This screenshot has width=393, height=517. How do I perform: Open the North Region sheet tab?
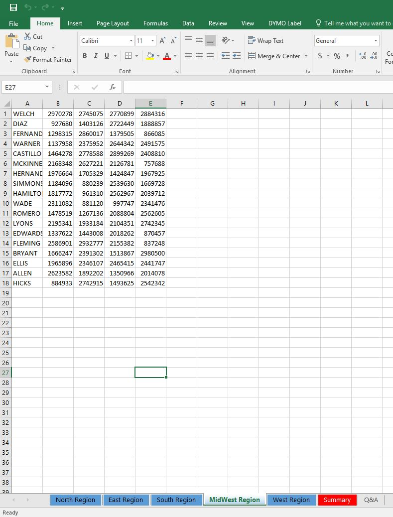point(76,500)
